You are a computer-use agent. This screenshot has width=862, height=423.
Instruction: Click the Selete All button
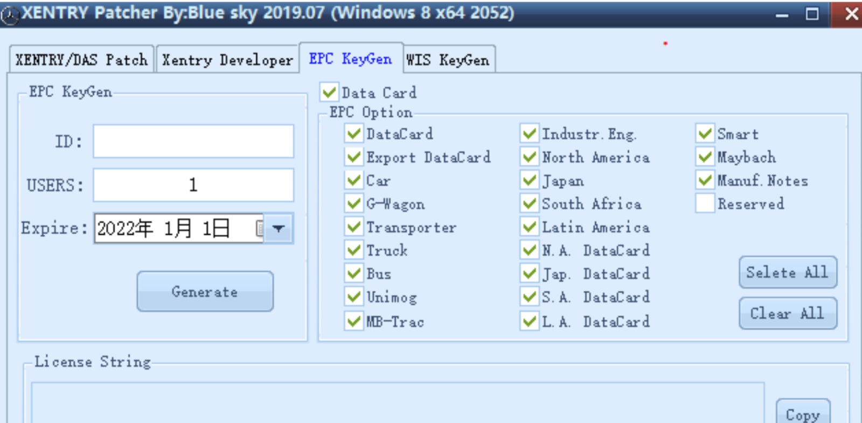(788, 272)
